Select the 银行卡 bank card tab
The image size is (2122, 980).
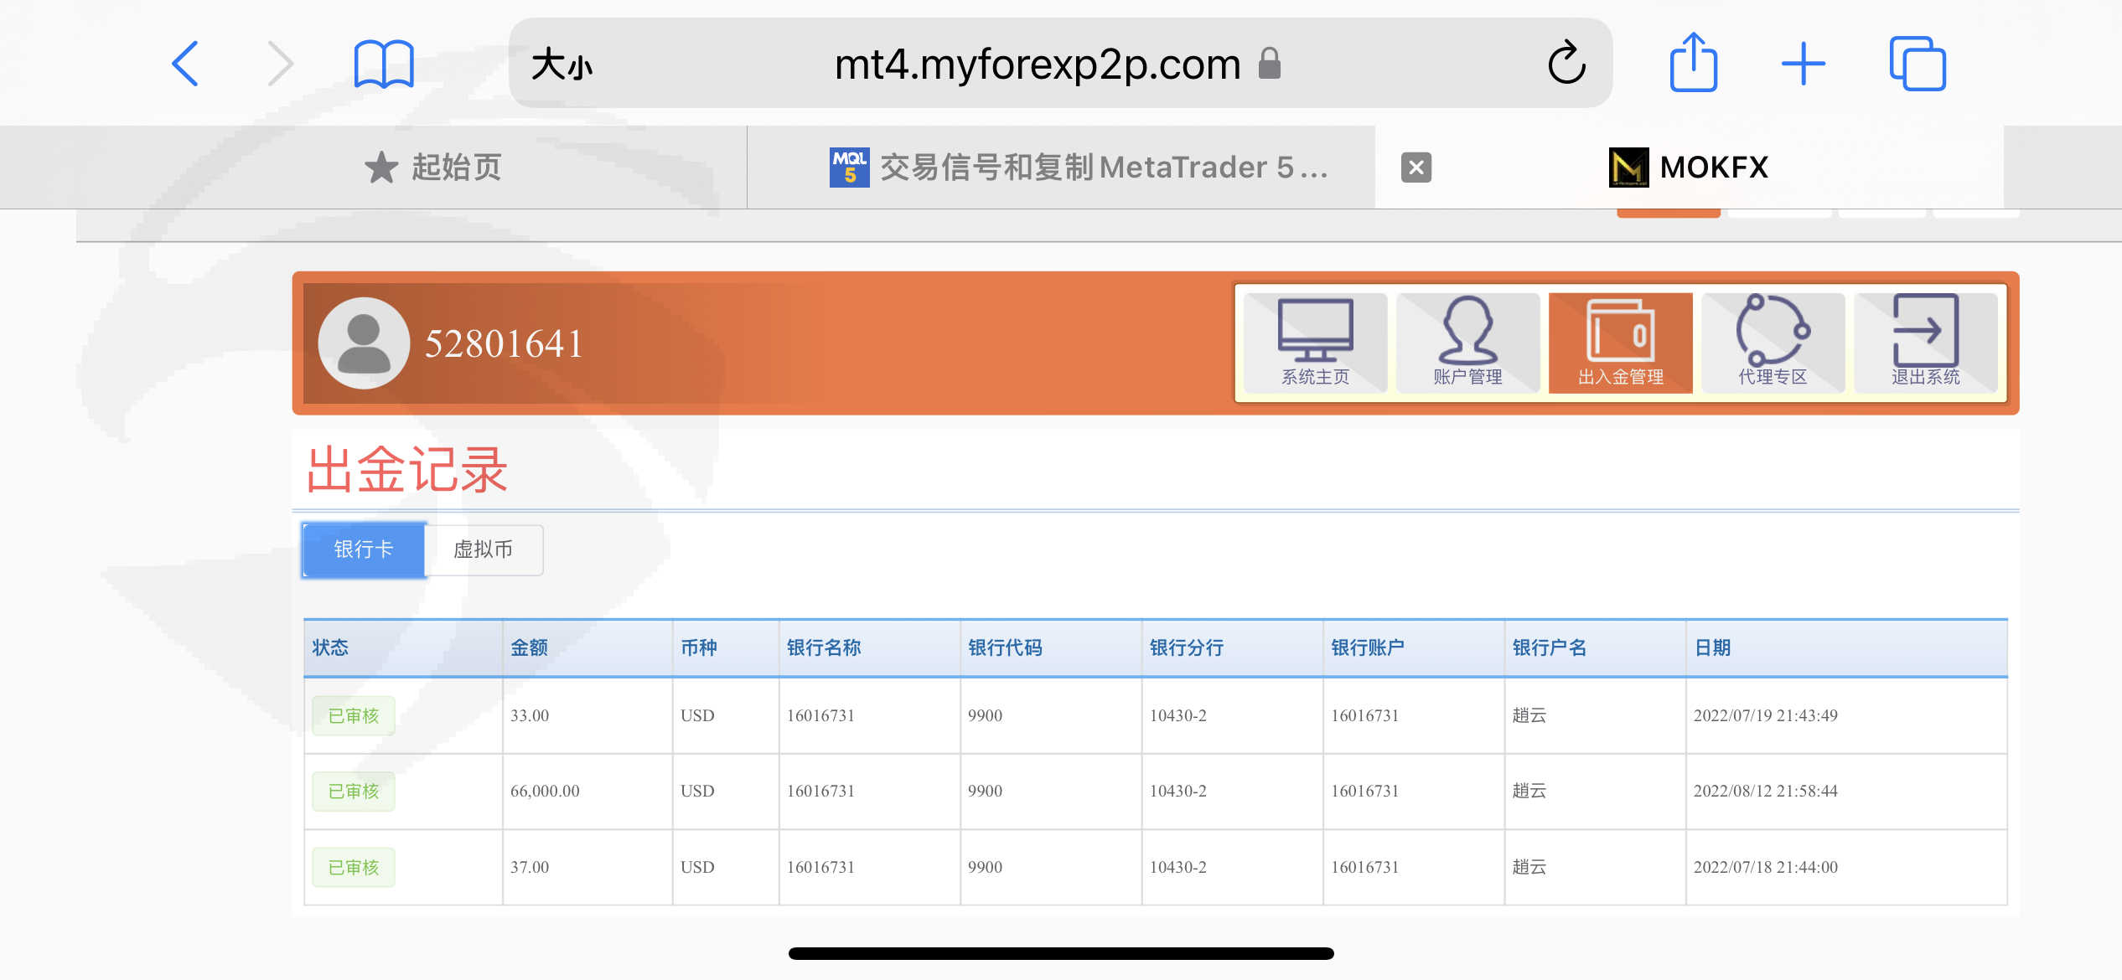tap(364, 549)
